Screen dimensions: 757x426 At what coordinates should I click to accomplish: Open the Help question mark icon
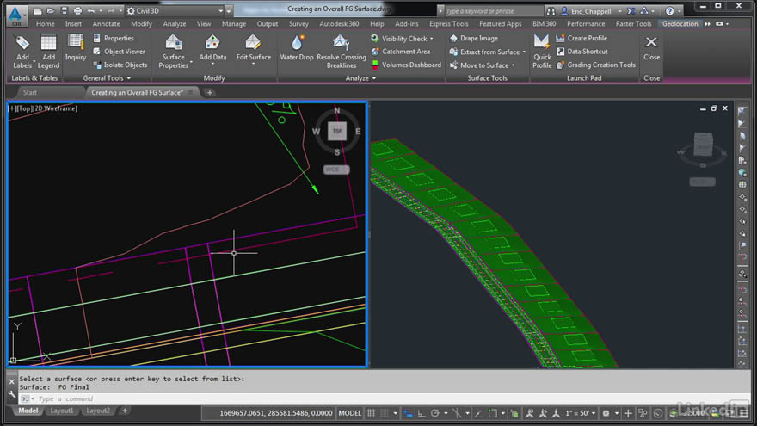pyautogui.click(x=669, y=10)
